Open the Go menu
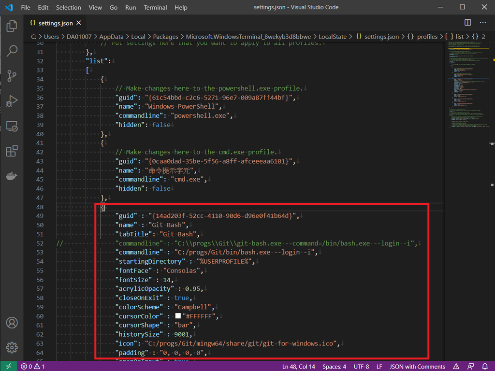The image size is (495, 371). pos(113,7)
